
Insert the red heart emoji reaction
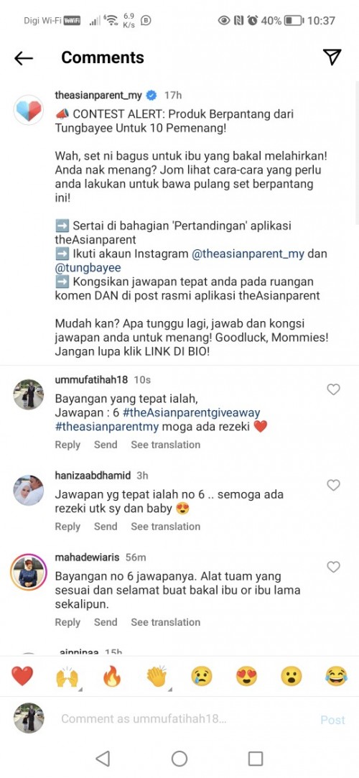[x=22, y=676]
